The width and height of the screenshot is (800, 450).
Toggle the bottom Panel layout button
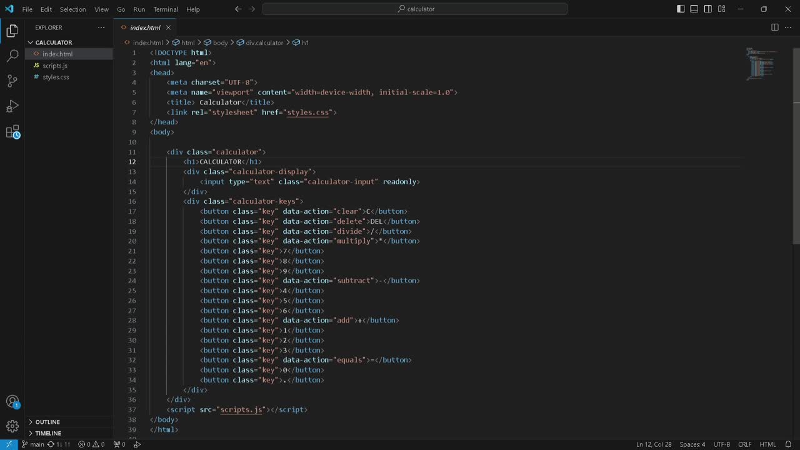coord(694,9)
